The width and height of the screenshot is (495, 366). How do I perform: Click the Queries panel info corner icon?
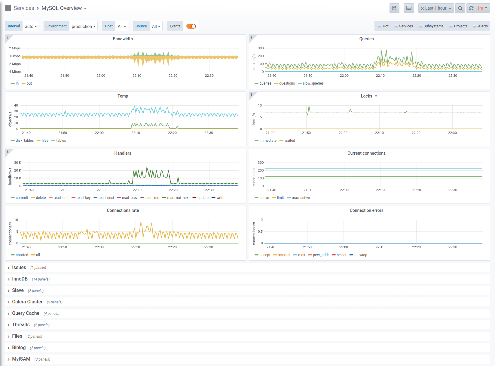[252, 37]
